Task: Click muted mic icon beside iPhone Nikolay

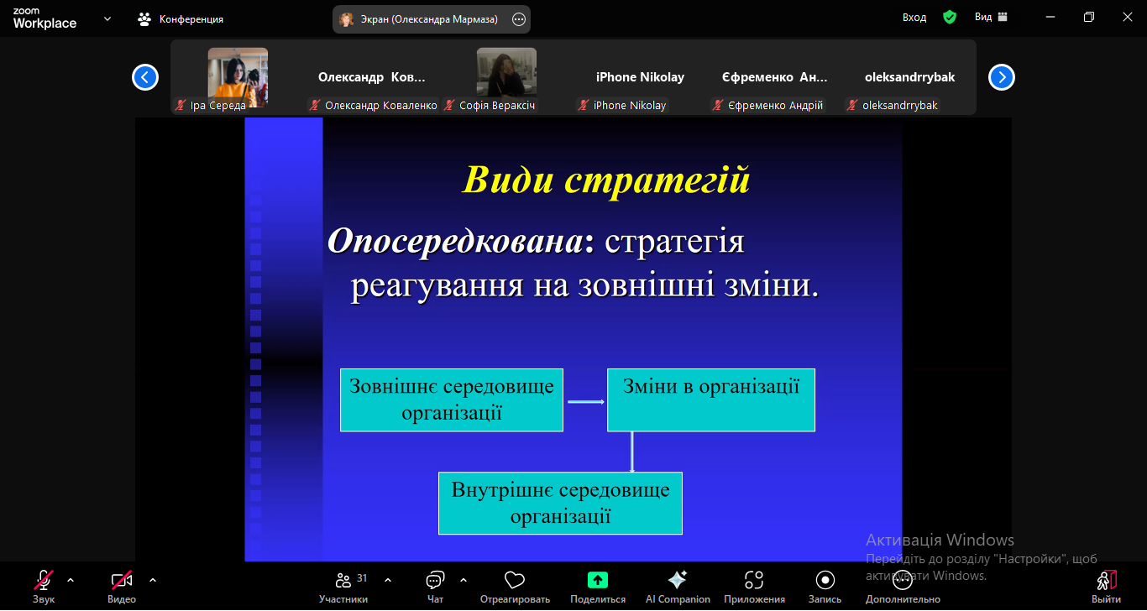Action: pyautogui.click(x=584, y=106)
